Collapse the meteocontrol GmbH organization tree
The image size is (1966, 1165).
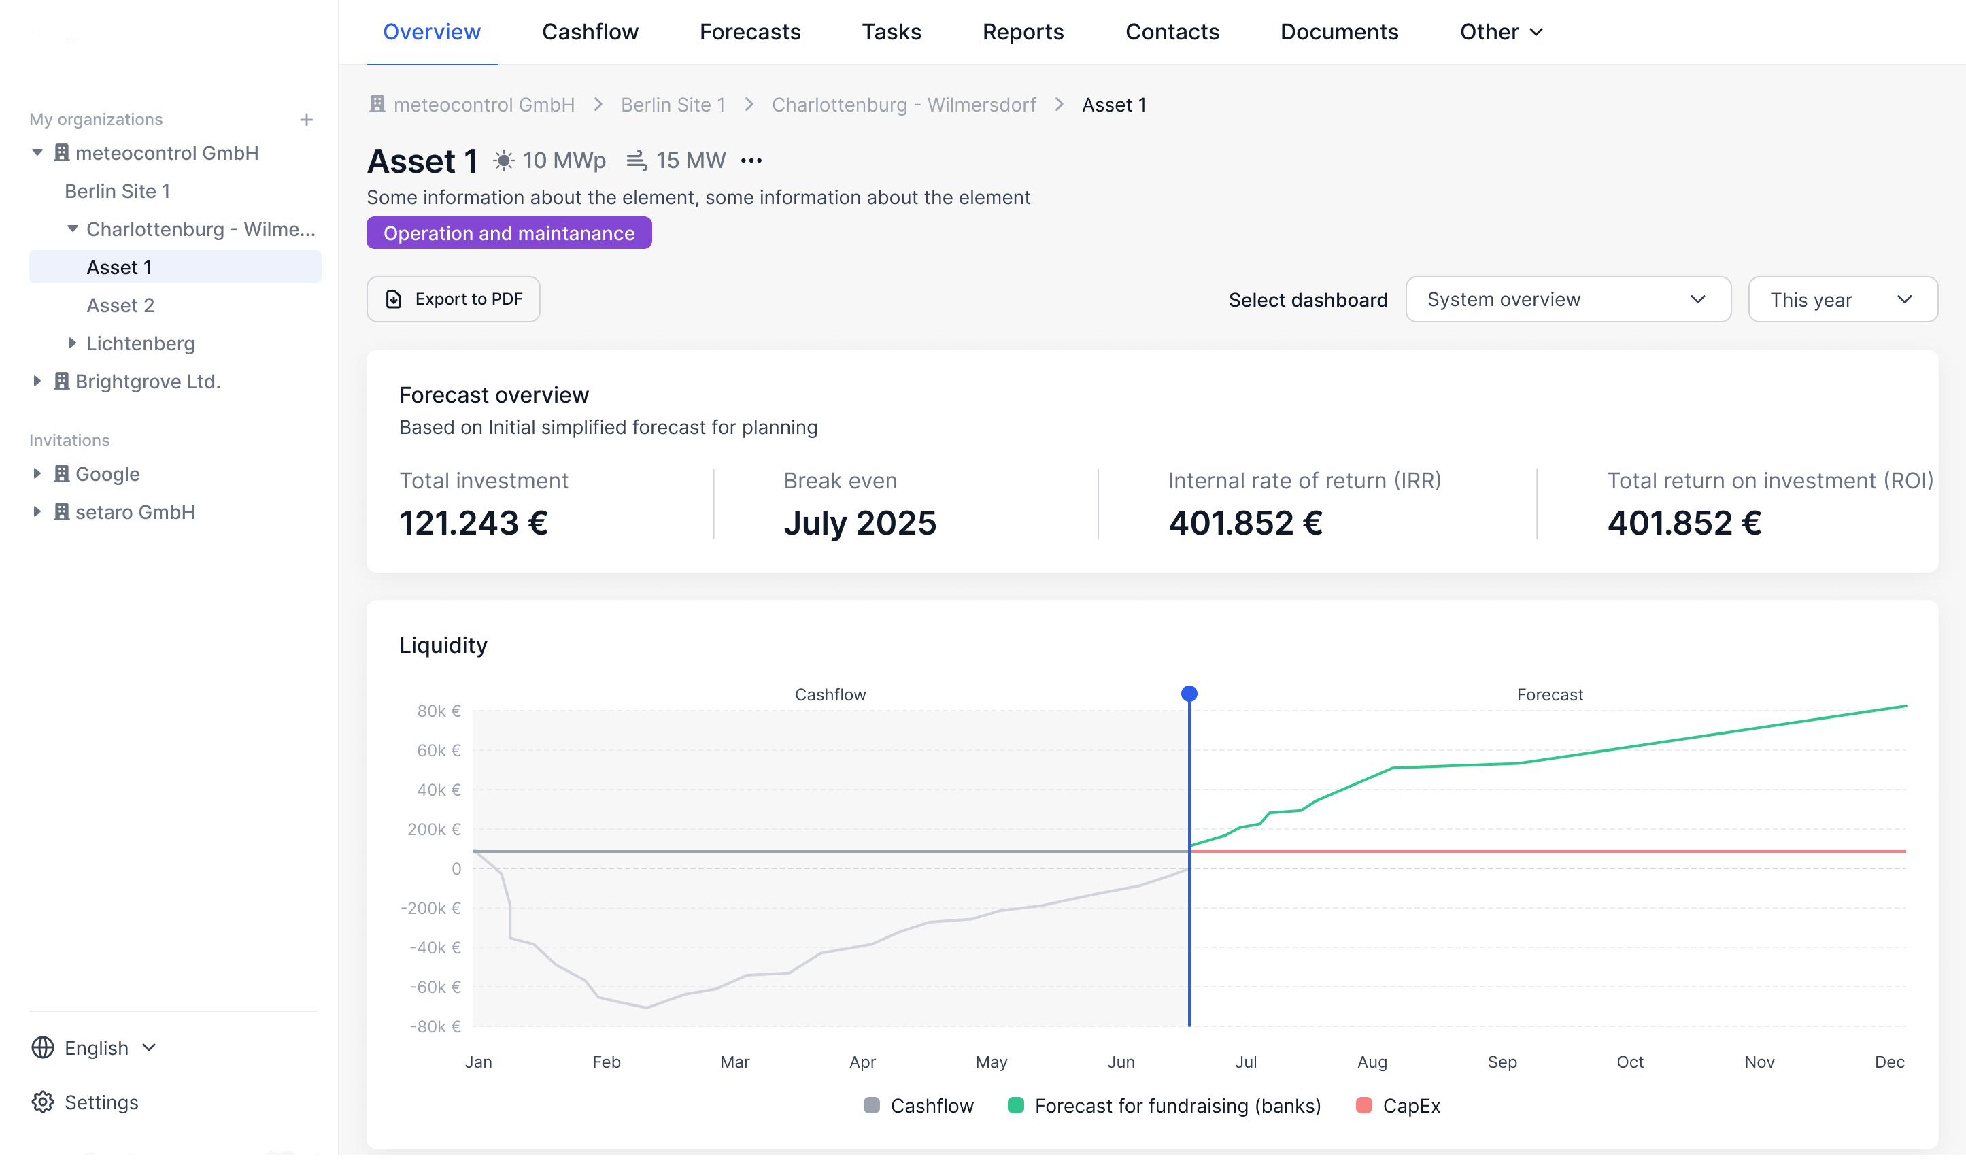pyautogui.click(x=37, y=153)
